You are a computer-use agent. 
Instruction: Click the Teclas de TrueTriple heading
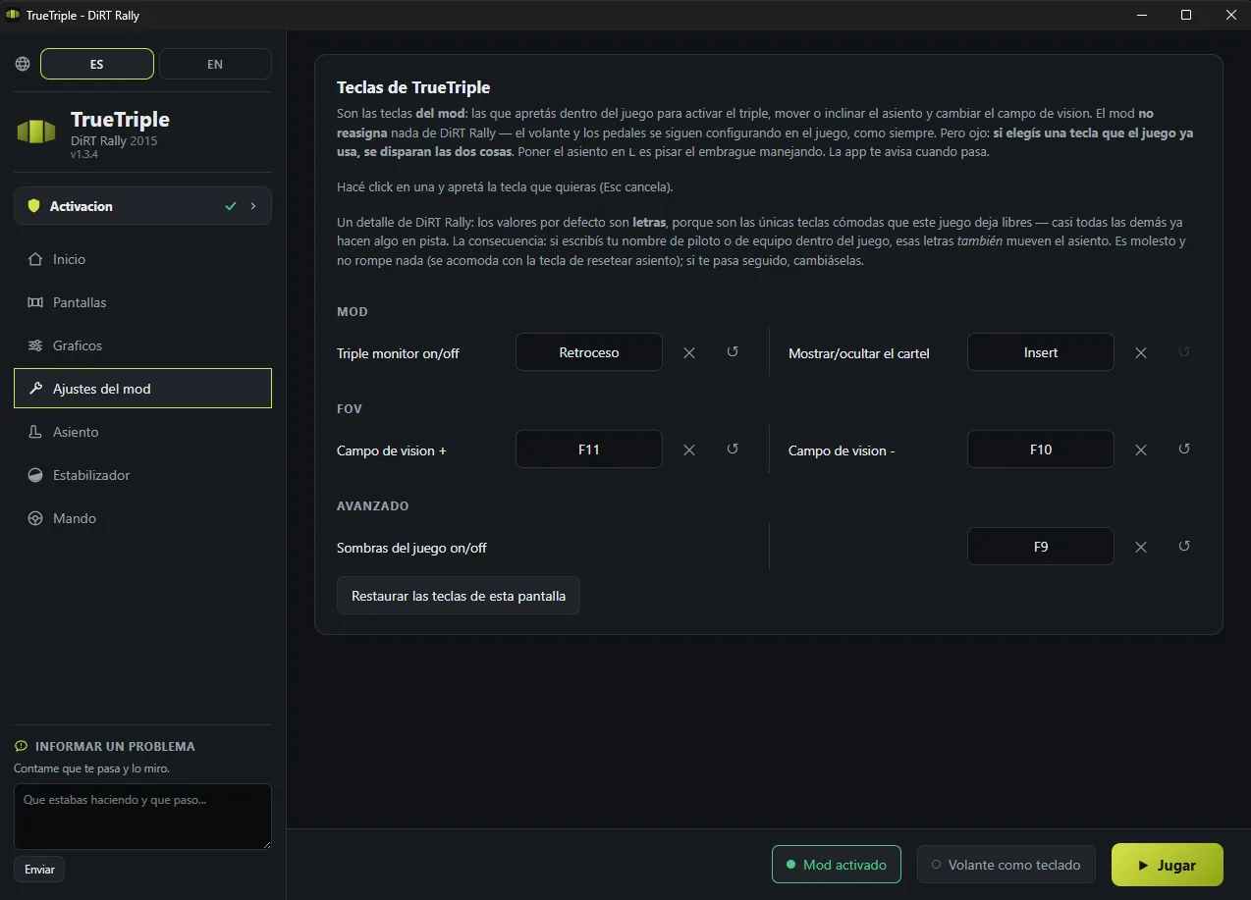click(413, 88)
